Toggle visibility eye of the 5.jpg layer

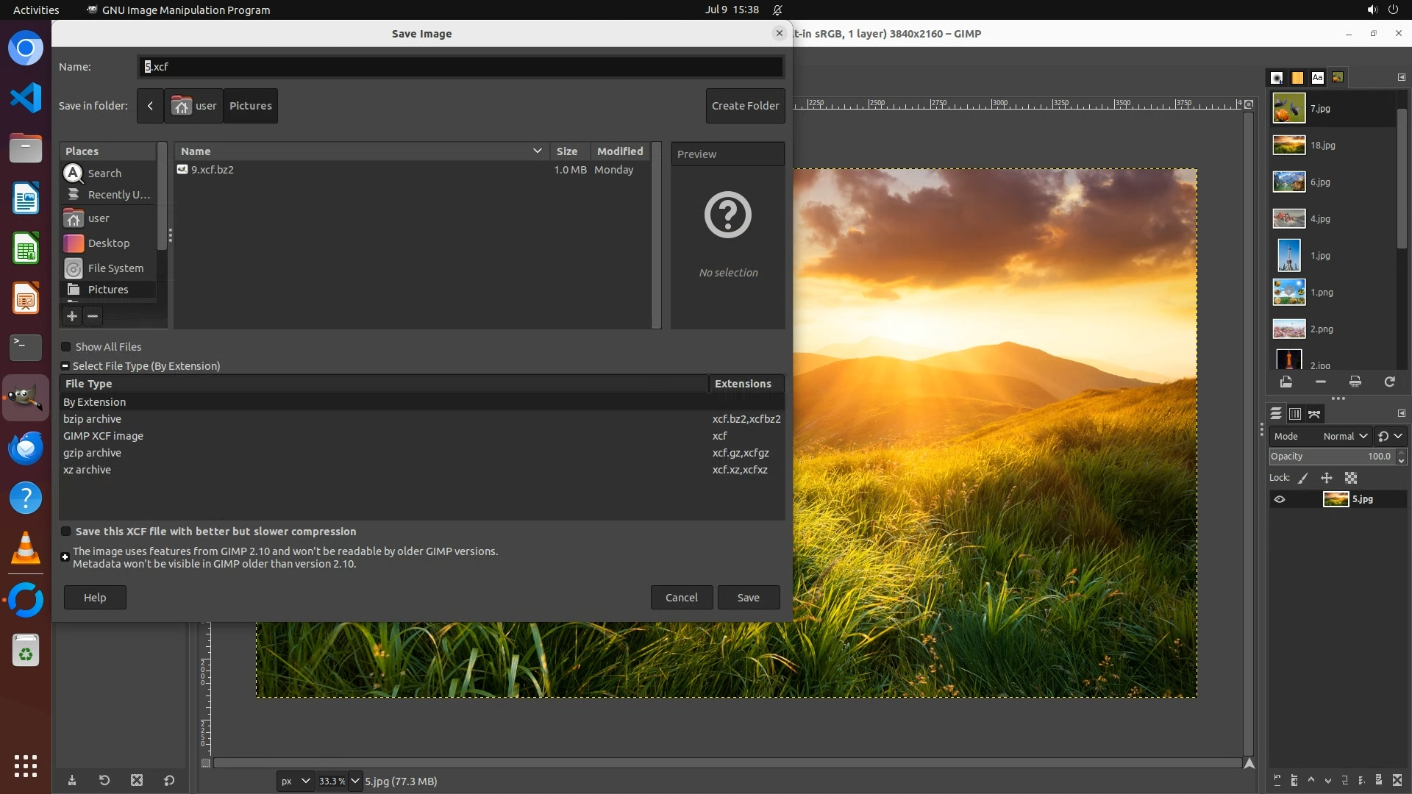(1280, 499)
